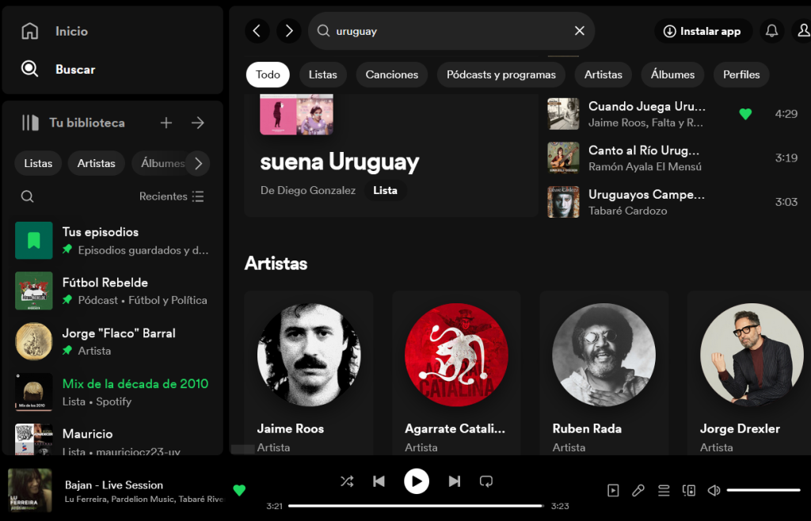The height and width of the screenshot is (521, 811).
Task: Enable shuffle playback
Action: coord(346,481)
